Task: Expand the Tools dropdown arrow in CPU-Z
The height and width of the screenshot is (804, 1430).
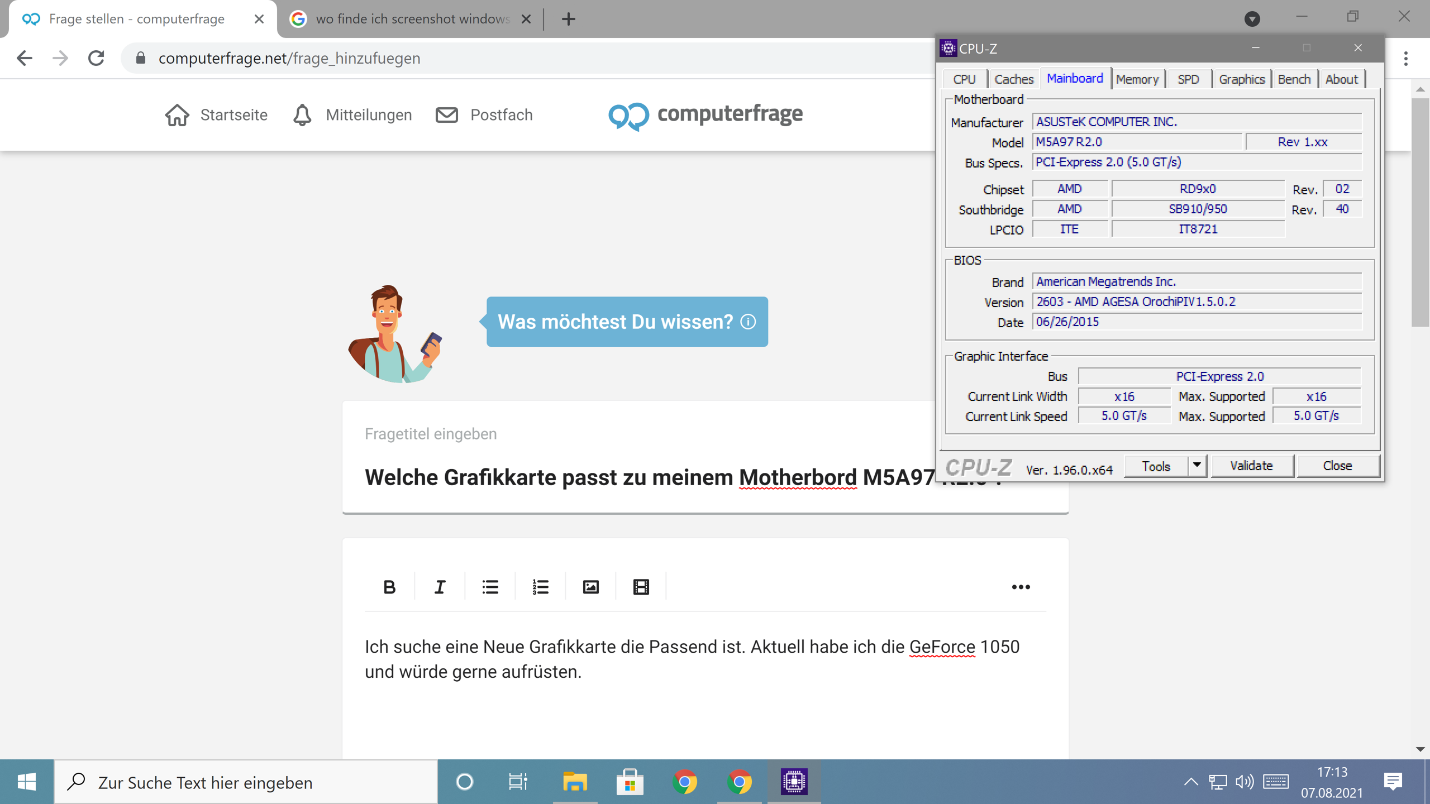Action: pyautogui.click(x=1197, y=466)
